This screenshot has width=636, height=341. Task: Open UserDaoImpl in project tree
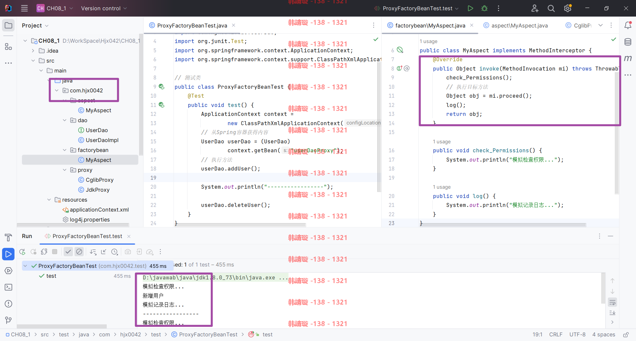pos(98,140)
